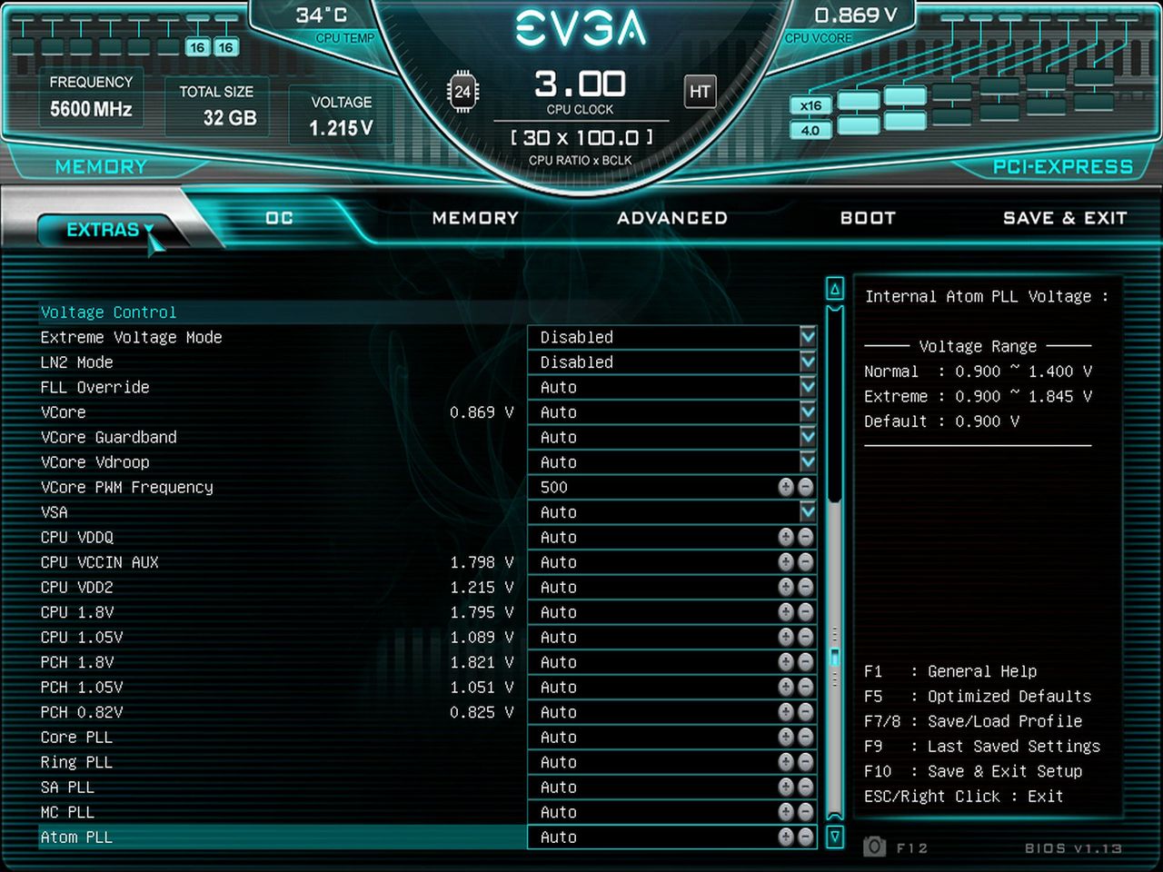Click minus button for PCH 1.8V
1163x872 pixels.
[806, 662]
